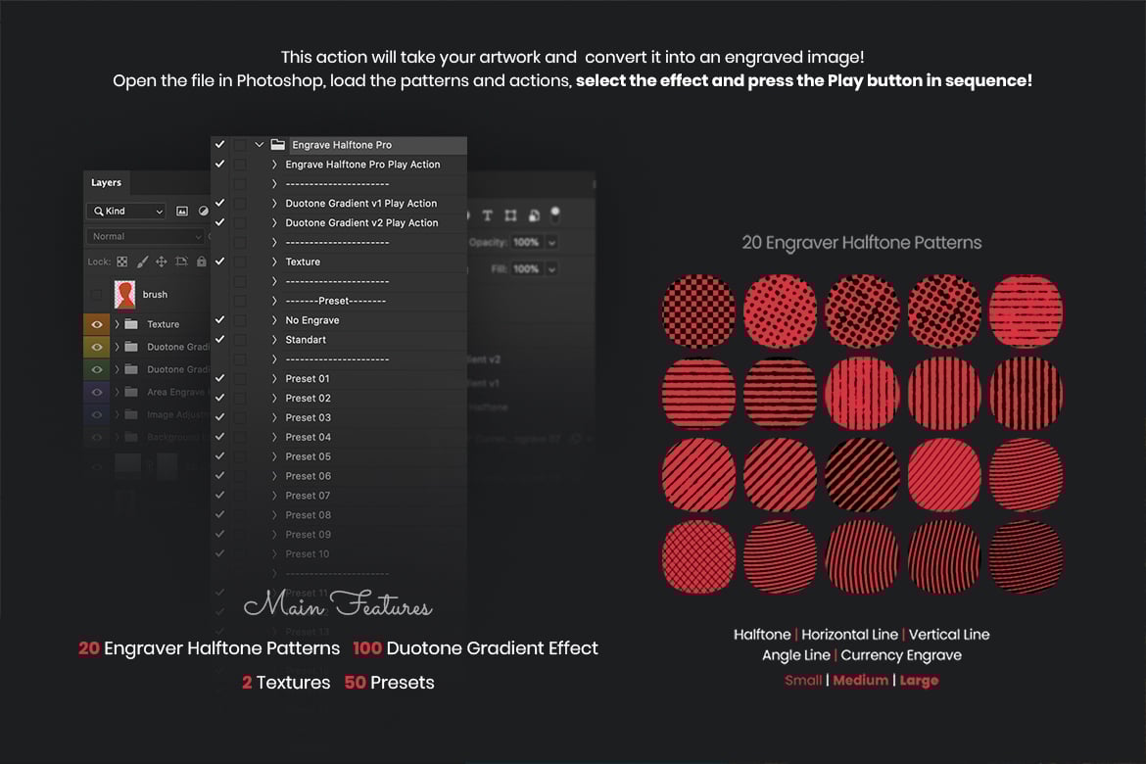Click the Image Adjust group folder icon
1146x764 pixels.
click(x=131, y=414)
